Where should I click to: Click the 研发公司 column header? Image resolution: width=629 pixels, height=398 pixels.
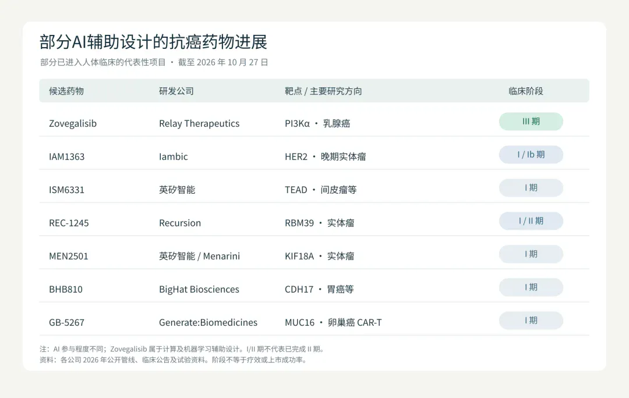point(176,91)
